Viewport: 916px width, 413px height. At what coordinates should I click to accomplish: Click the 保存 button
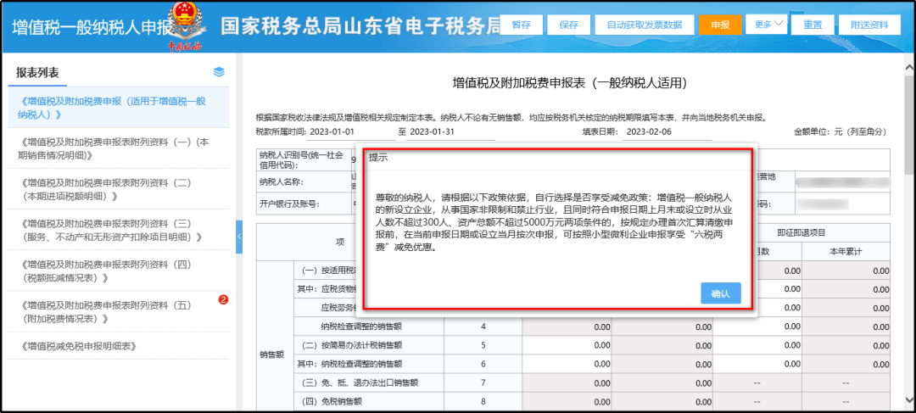568,25
